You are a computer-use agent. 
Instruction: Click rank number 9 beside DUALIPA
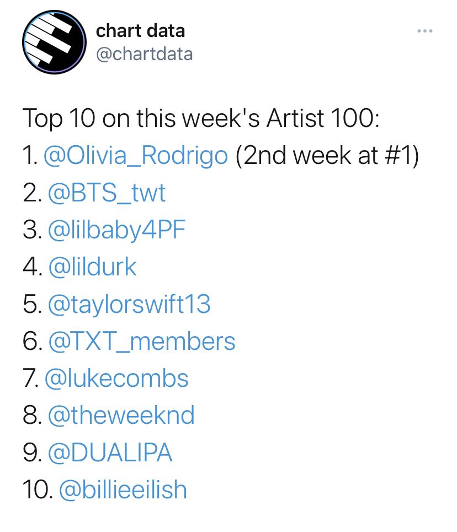(x=33, y=453)
